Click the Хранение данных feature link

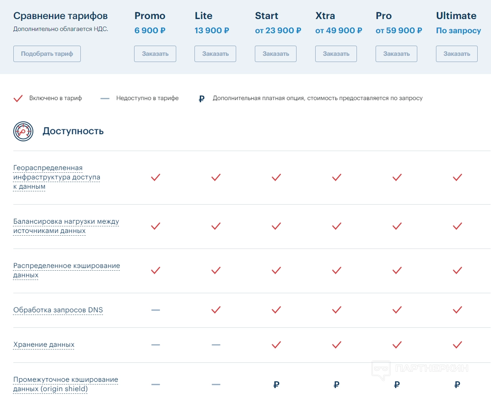pyautogui.click(x=44, y=345)
